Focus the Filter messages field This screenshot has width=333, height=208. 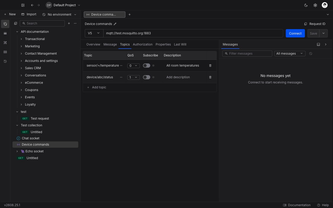tap(247, 54)
